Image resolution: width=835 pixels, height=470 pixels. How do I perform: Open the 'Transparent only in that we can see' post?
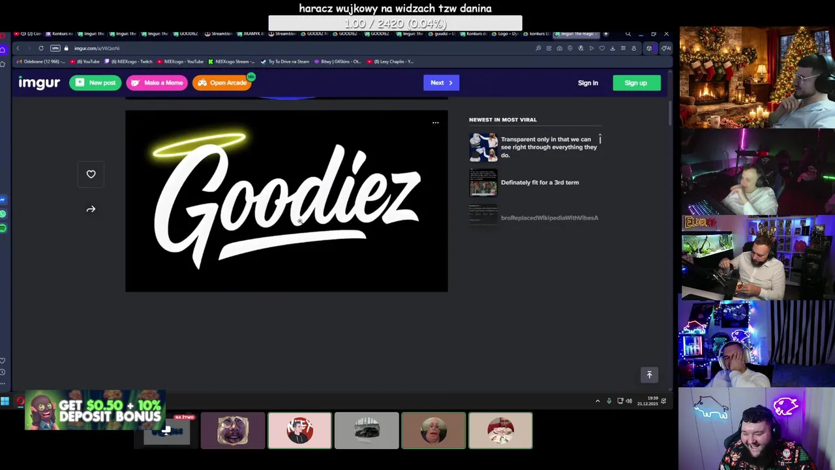coord(549,147)
